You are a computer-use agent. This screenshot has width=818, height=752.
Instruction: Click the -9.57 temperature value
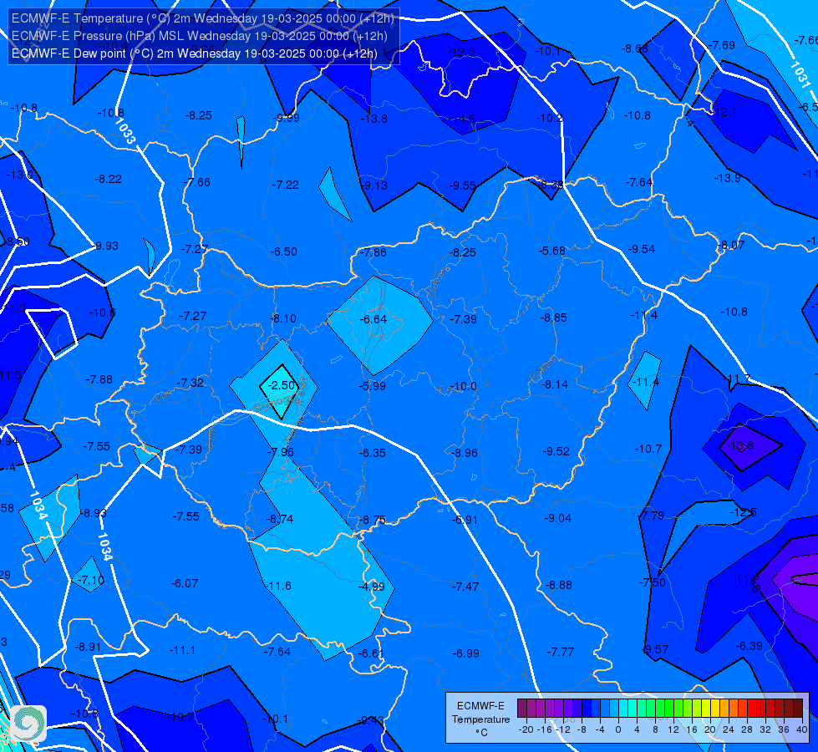click(655, 649)
